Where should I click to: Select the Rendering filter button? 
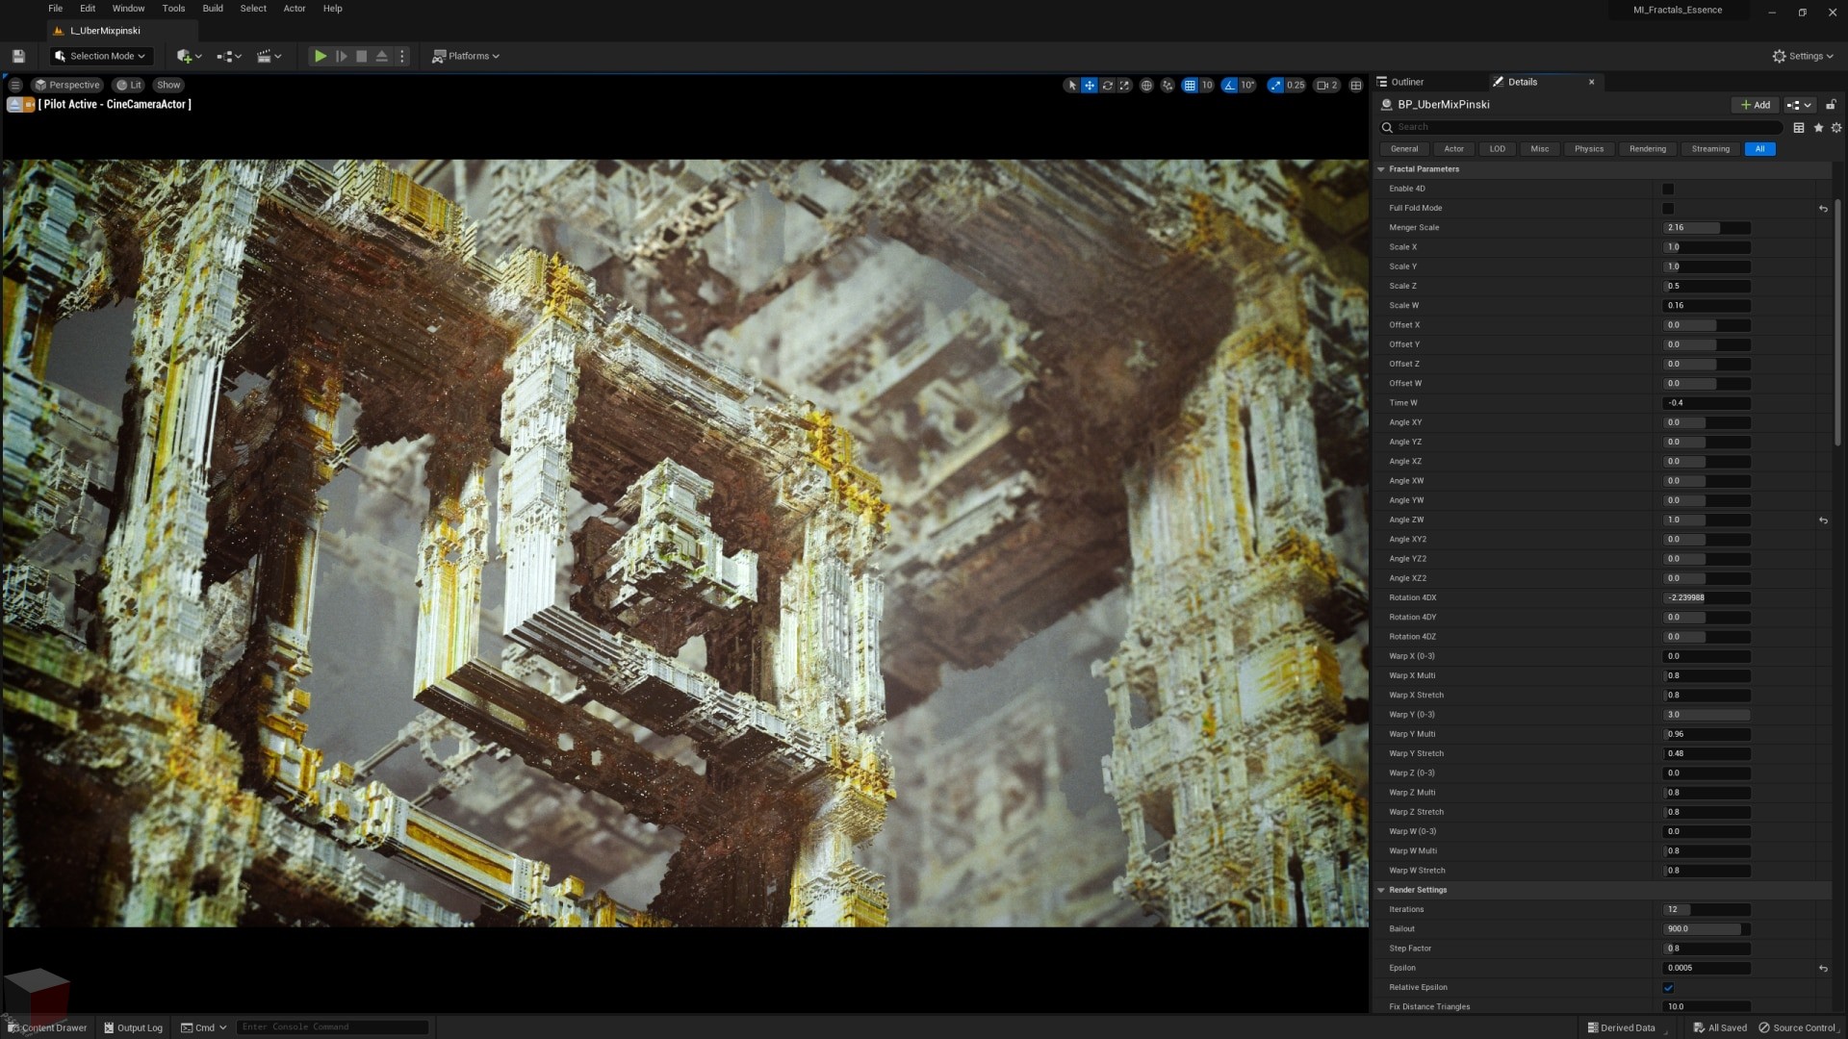tap(1648, 149)
